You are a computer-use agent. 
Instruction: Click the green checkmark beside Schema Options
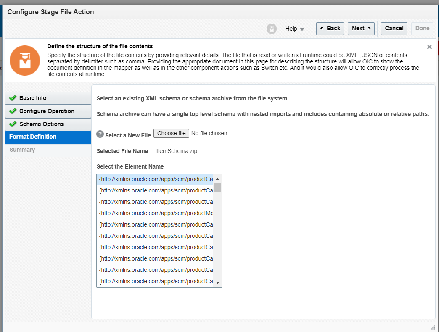click(13, 124)
